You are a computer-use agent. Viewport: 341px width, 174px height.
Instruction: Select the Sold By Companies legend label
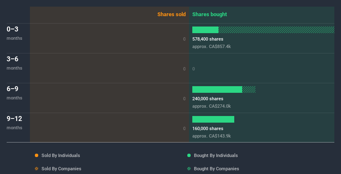[61, 169]
